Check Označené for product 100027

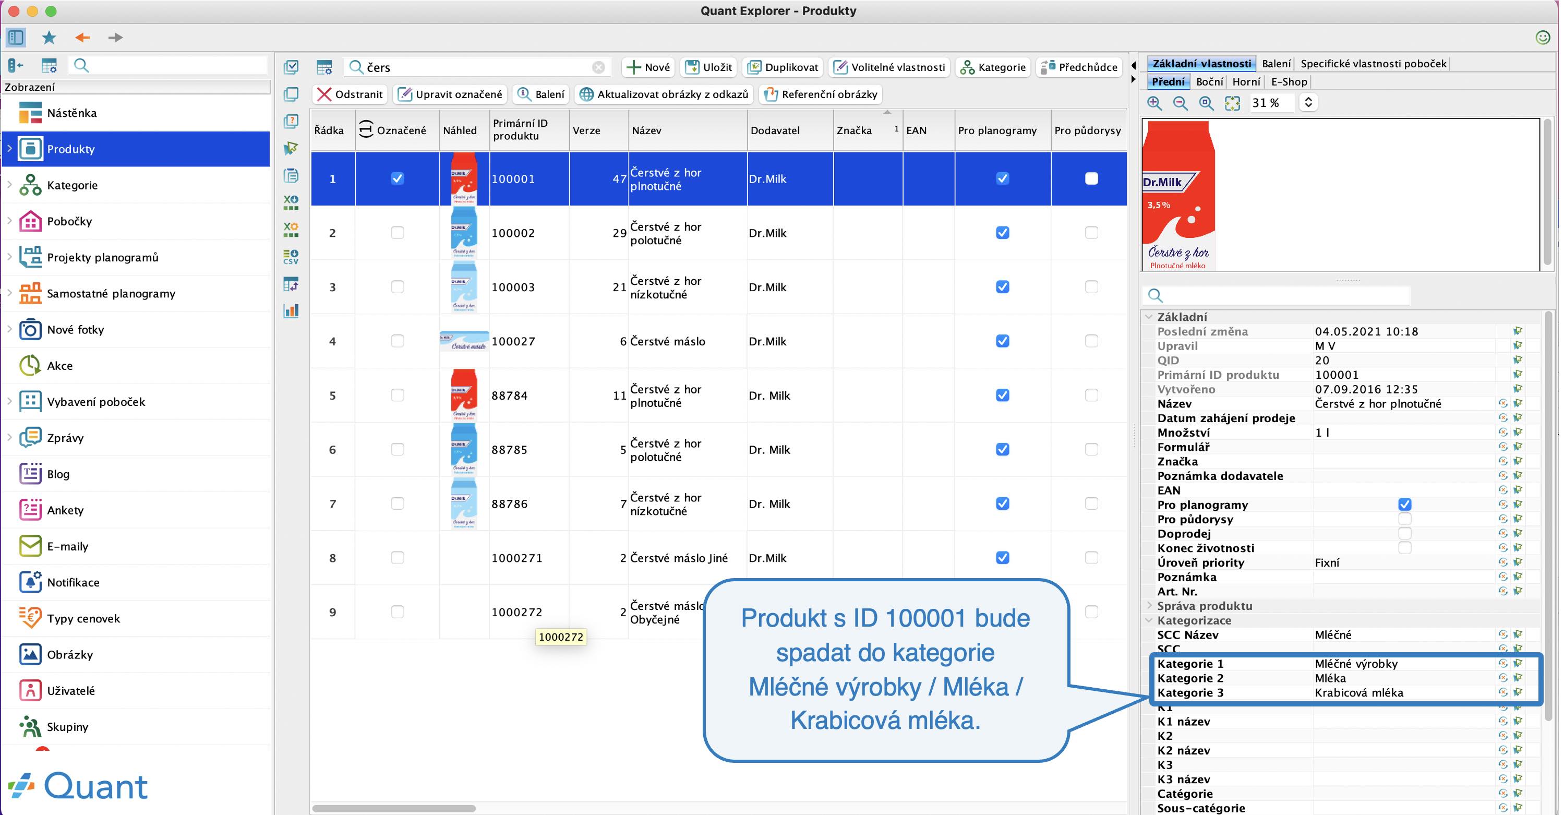pyautogui.click(x=397, y=341)
